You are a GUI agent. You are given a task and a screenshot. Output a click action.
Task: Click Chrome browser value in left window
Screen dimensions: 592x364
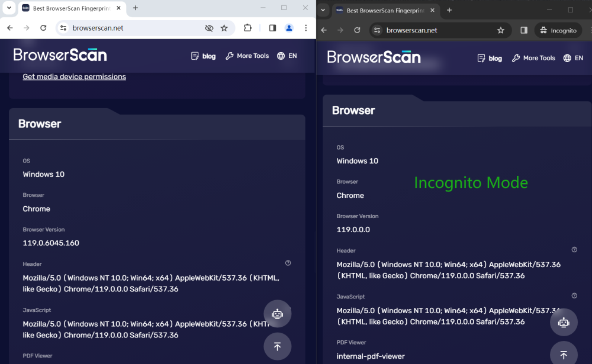36,209
